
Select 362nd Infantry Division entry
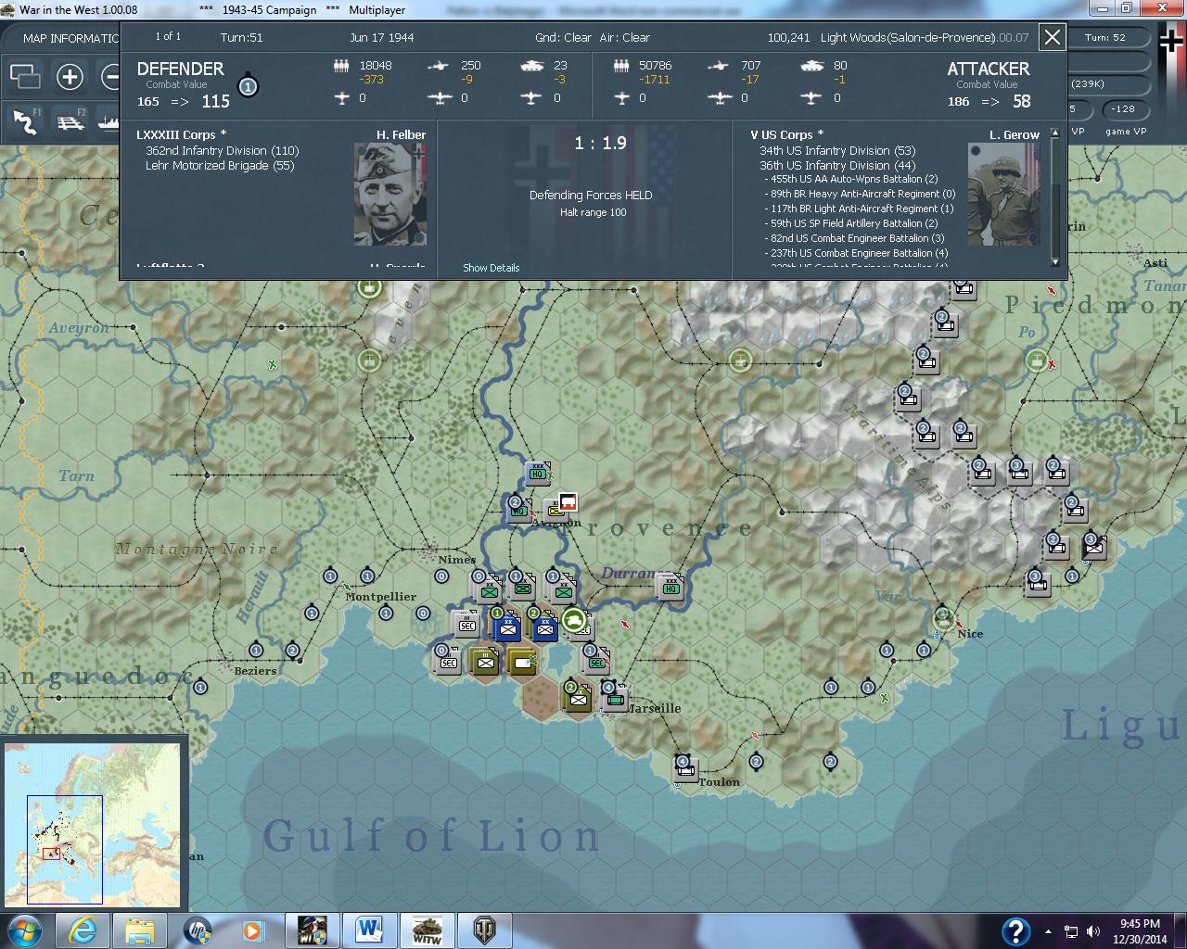222,150
